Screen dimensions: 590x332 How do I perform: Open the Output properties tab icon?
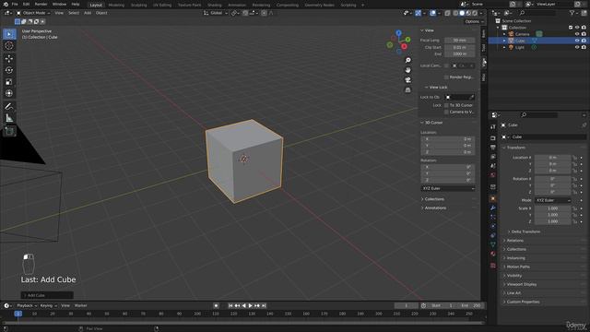493,148
